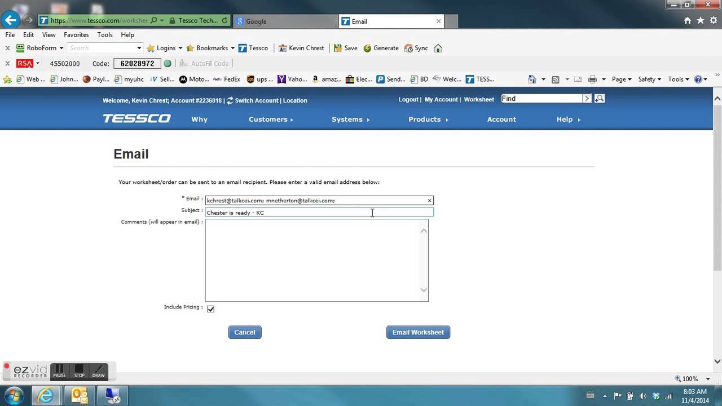Open the menu bar Help menu
722x406 pixels.
point(127,35)
